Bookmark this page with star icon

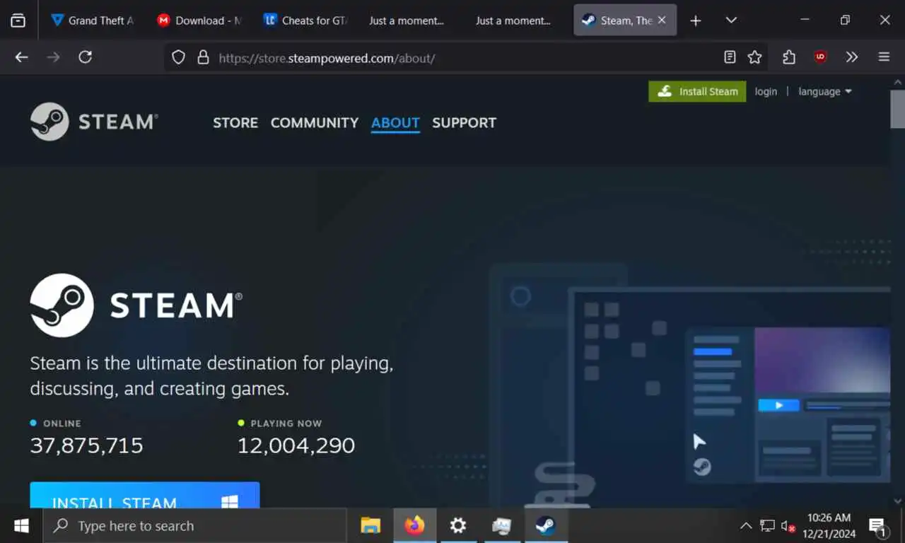pyautogui.click(x=755, y=58)
